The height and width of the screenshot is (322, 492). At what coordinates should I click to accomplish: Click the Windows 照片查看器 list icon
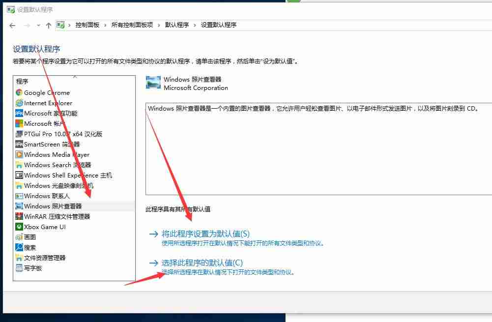pos(19,206)
